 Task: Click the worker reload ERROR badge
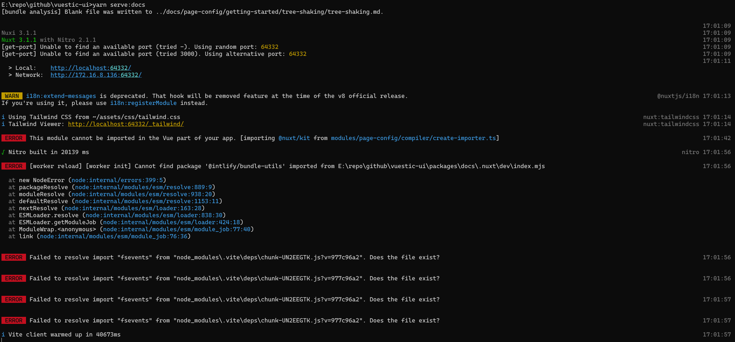[13, 166]
